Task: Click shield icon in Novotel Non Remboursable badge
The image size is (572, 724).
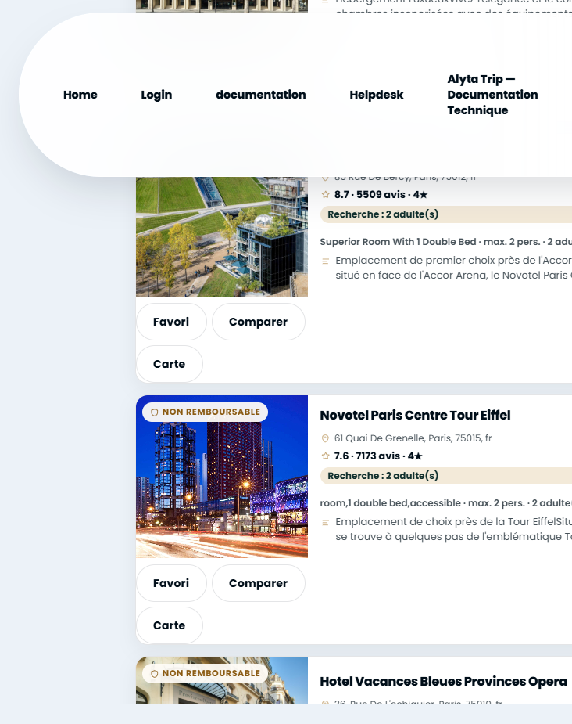Action: pyautogui.click(x=155, y=412)
